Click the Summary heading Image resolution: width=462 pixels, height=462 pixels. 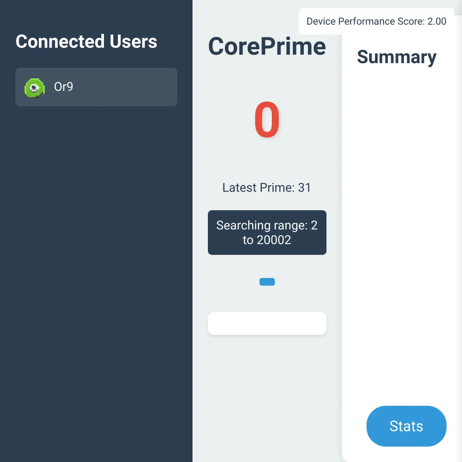(397, 57)
